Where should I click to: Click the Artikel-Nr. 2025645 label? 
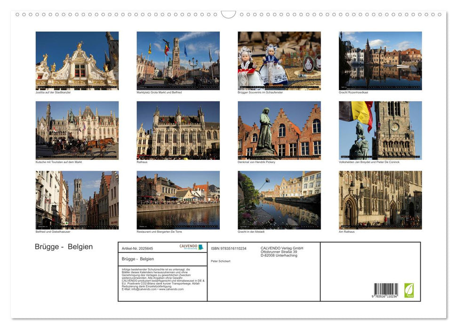pos(137,249)
